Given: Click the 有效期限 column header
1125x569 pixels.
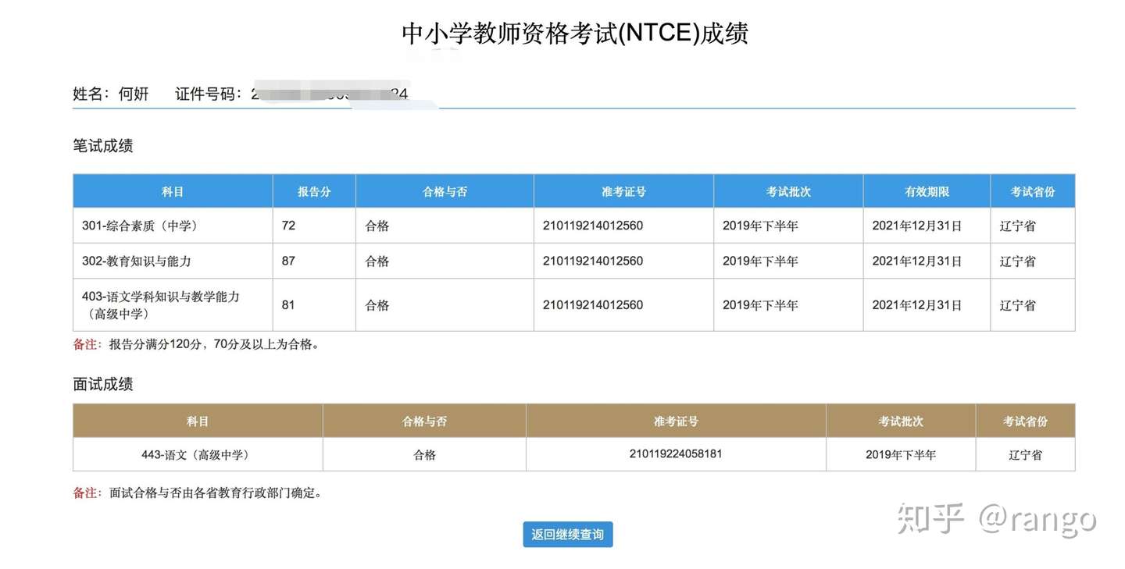Looking at the screenshot, I should [927, 191].
